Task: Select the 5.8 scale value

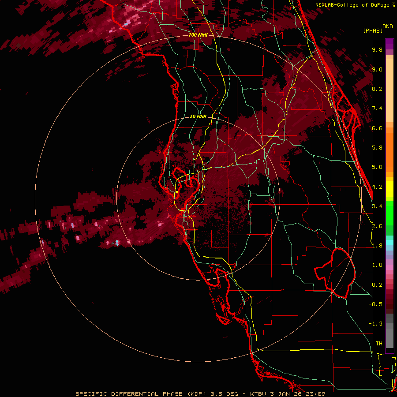Action: (377, 148)
